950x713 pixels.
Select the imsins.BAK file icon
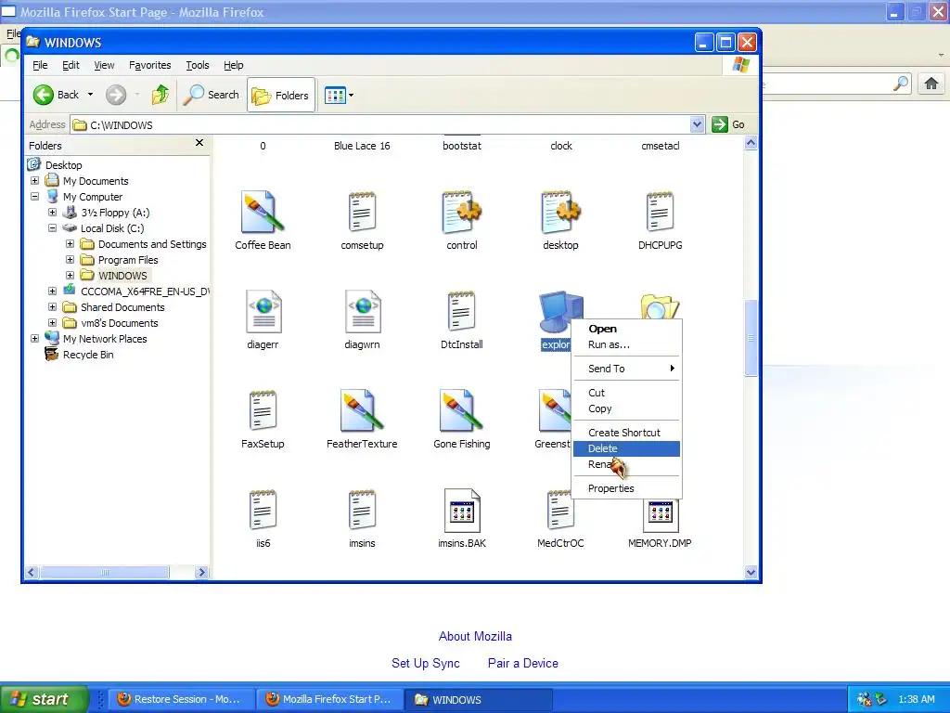tap(462, 511)
